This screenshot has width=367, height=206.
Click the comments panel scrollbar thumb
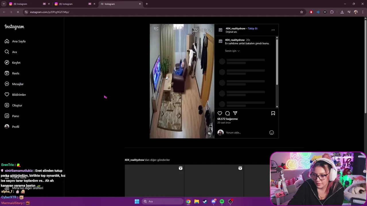[x=277, y=62]
